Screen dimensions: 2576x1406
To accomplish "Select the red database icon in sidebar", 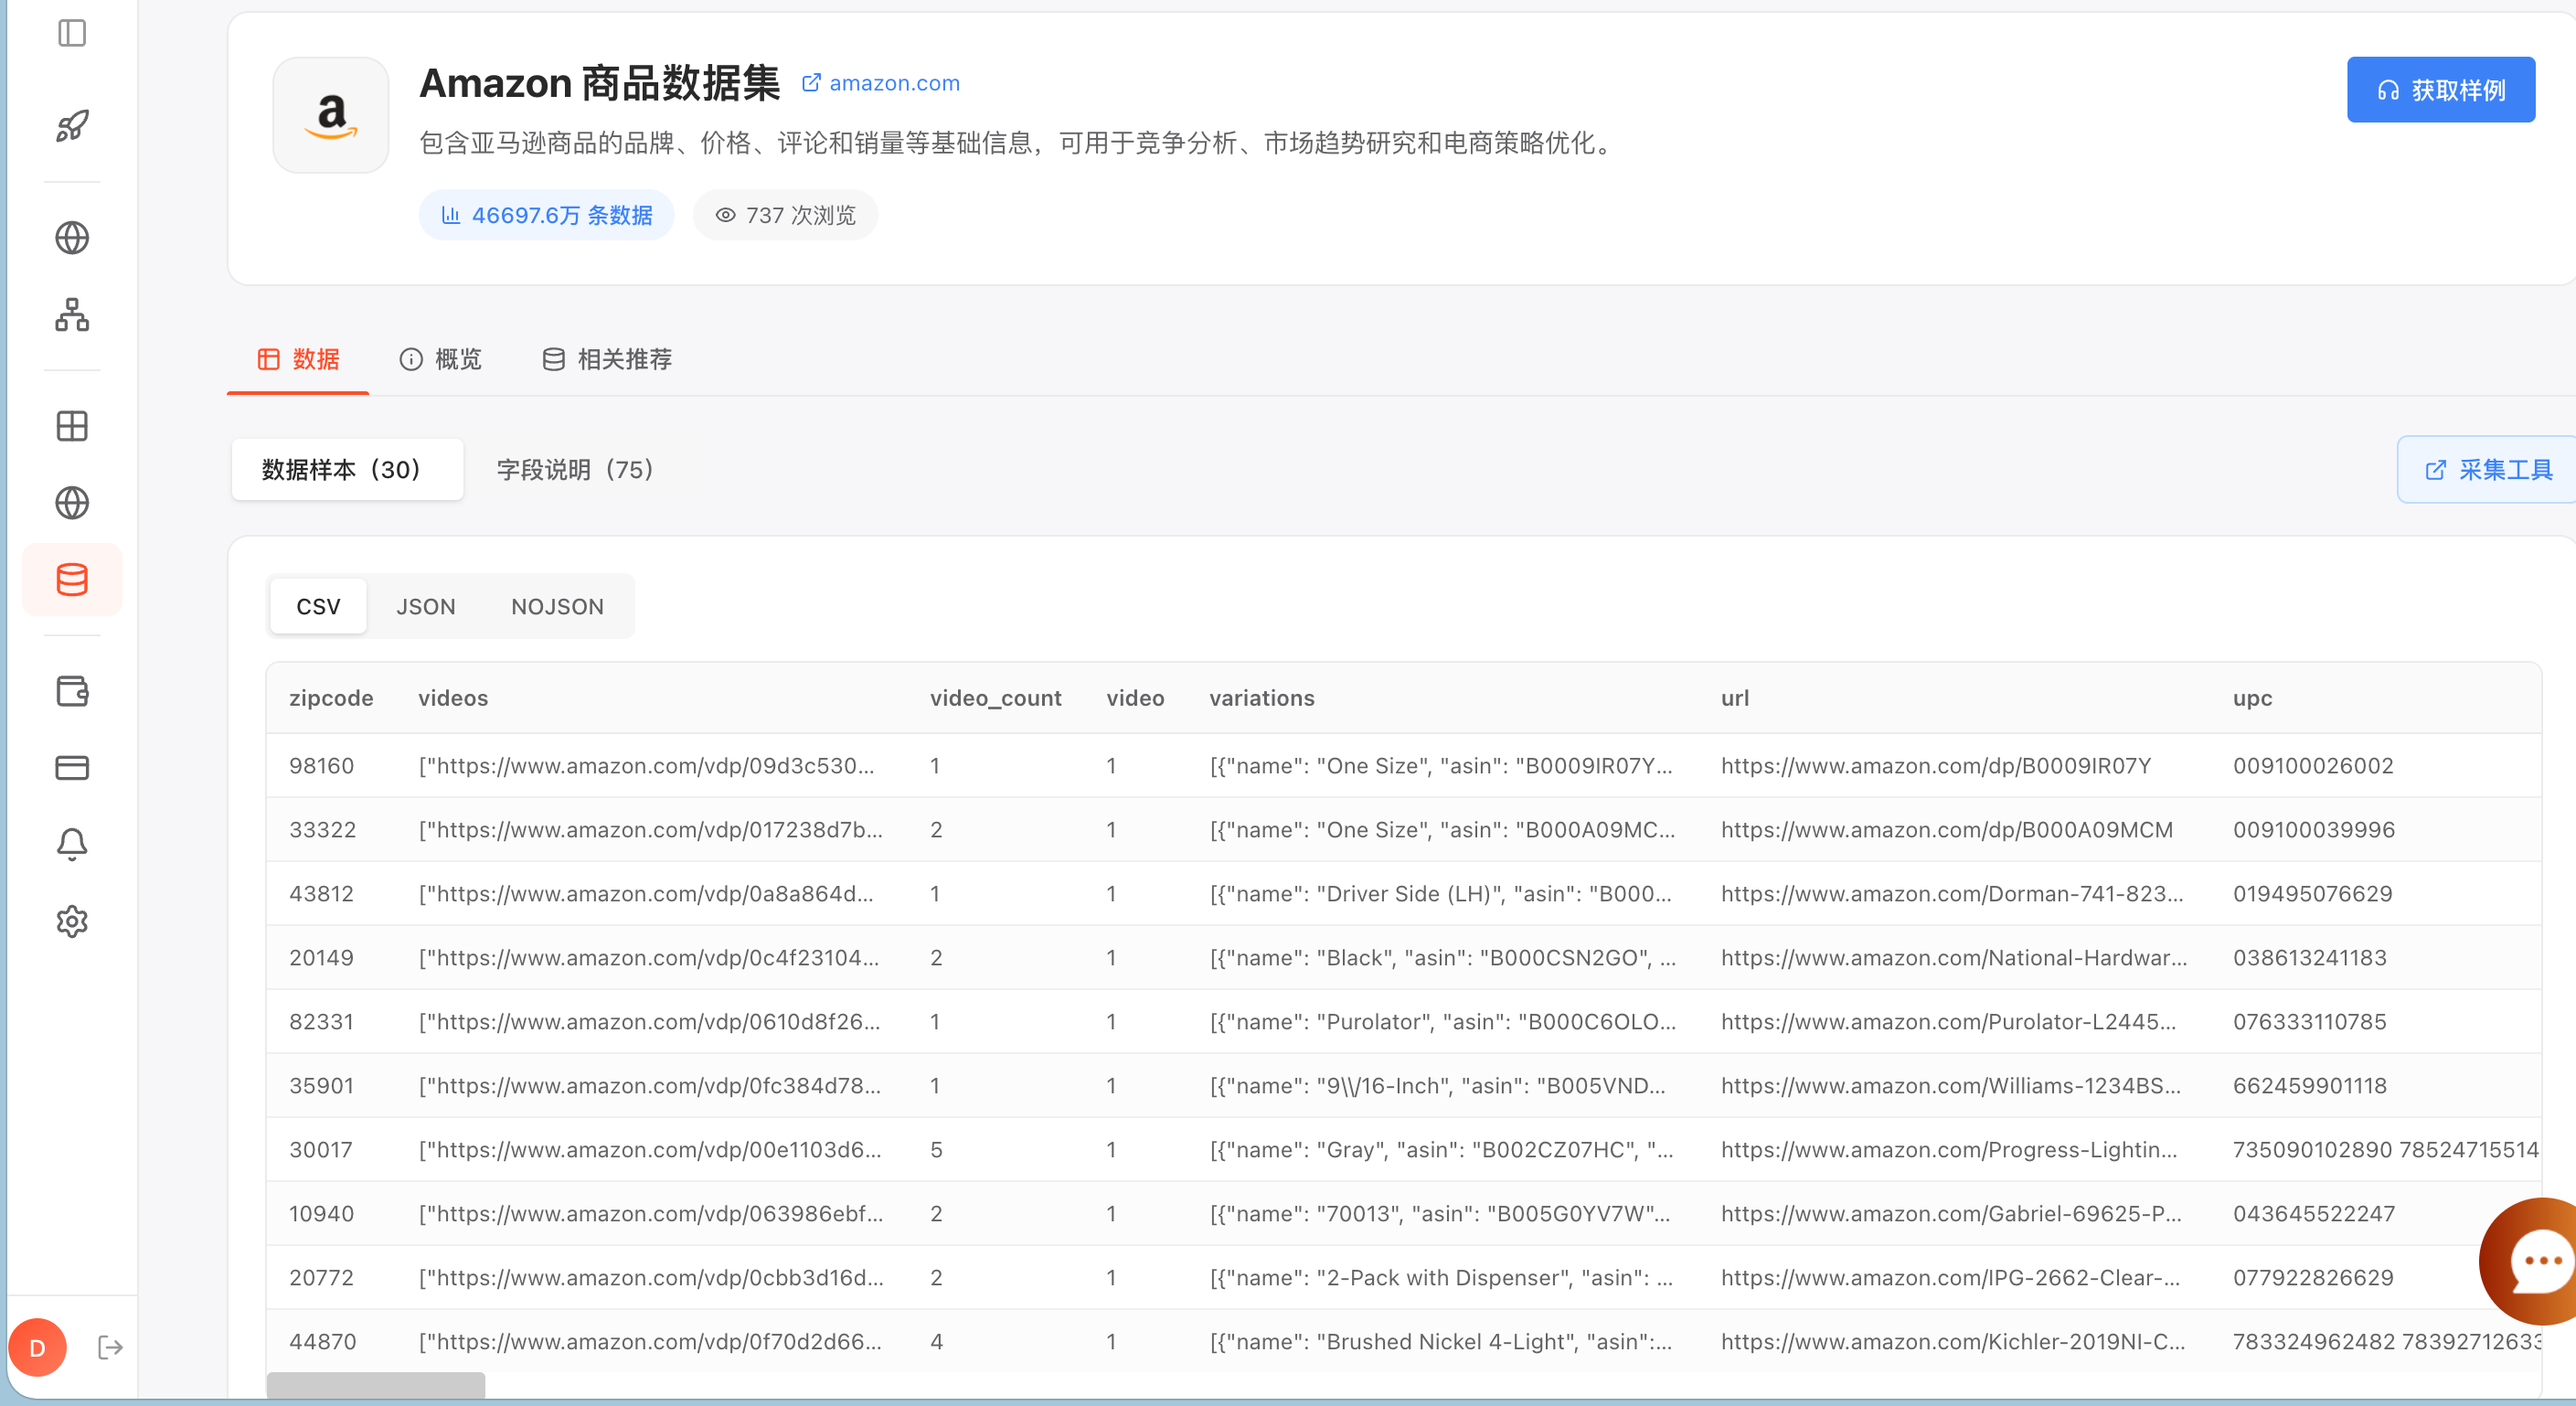I will [72, 580].
